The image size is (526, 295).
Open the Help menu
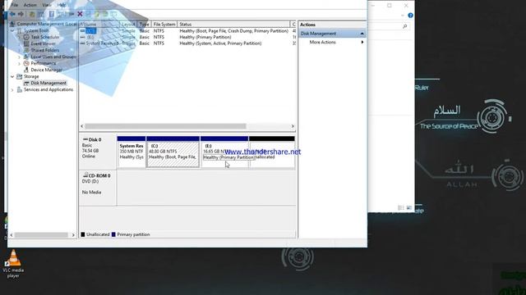(62, 5)
